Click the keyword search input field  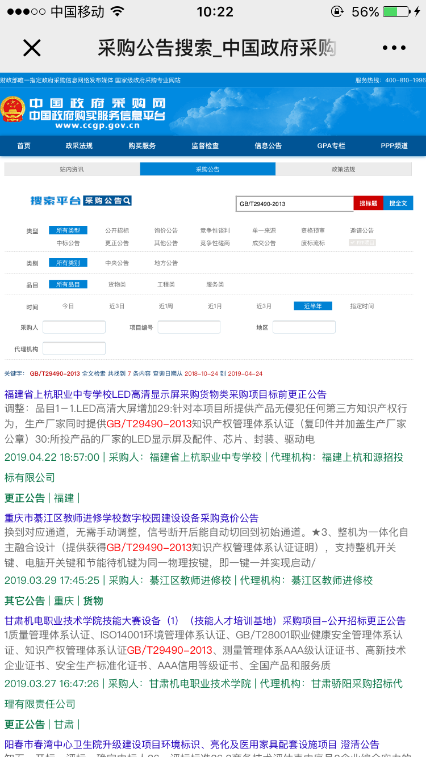click(295, 204)
